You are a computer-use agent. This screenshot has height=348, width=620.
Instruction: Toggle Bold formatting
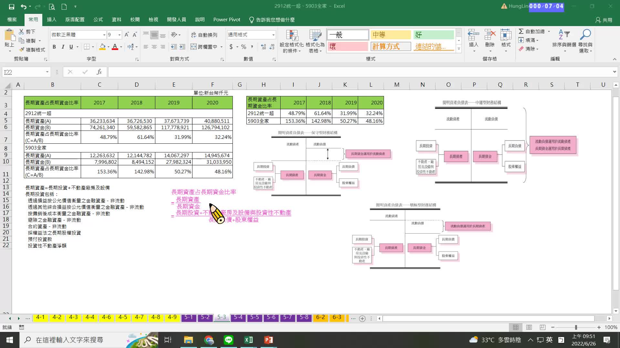tap(54, 47)
